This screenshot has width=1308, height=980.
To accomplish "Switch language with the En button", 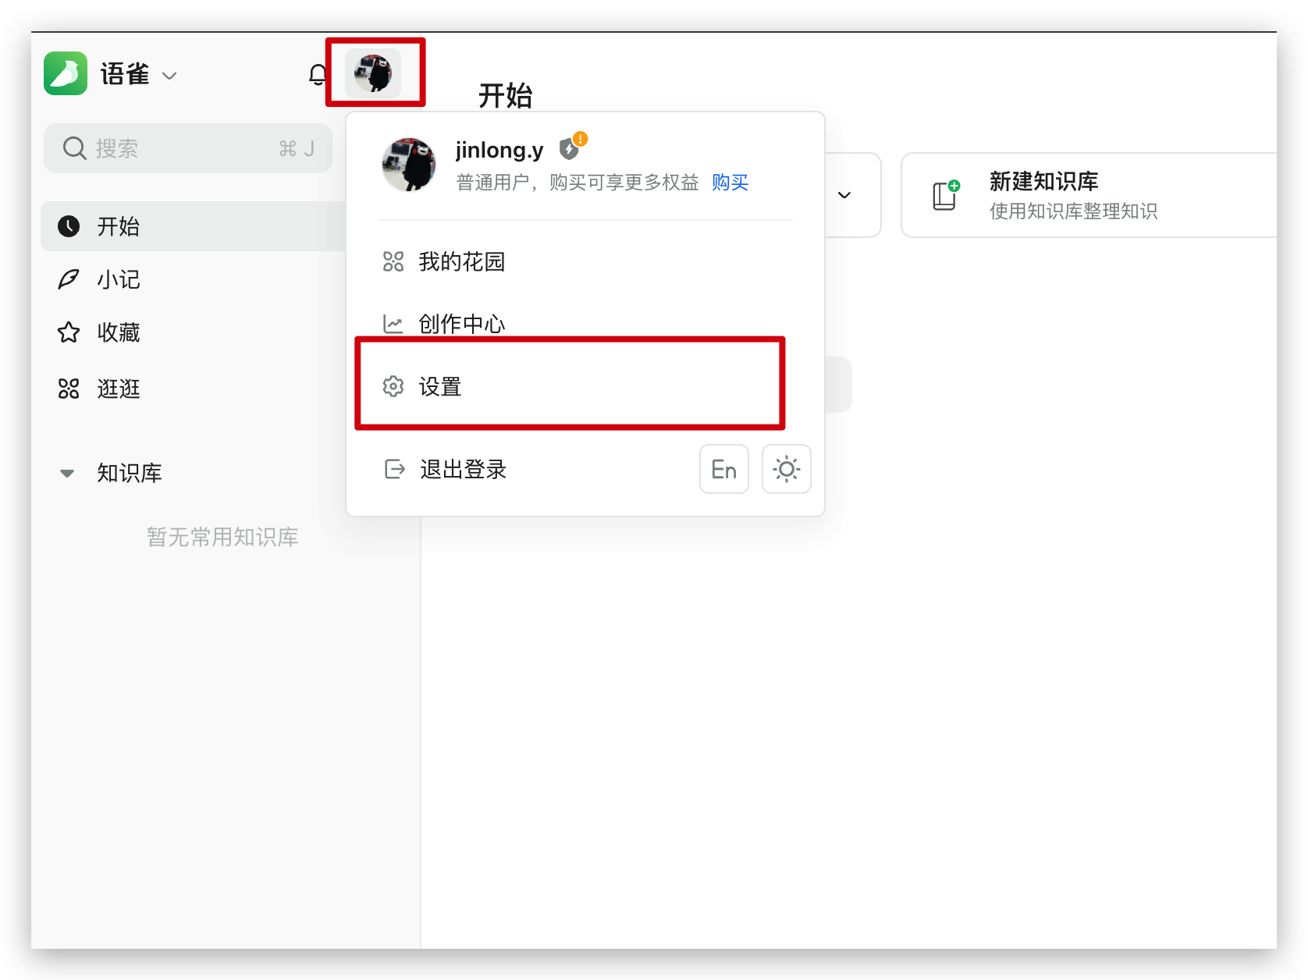I will [x=723, y=469].
